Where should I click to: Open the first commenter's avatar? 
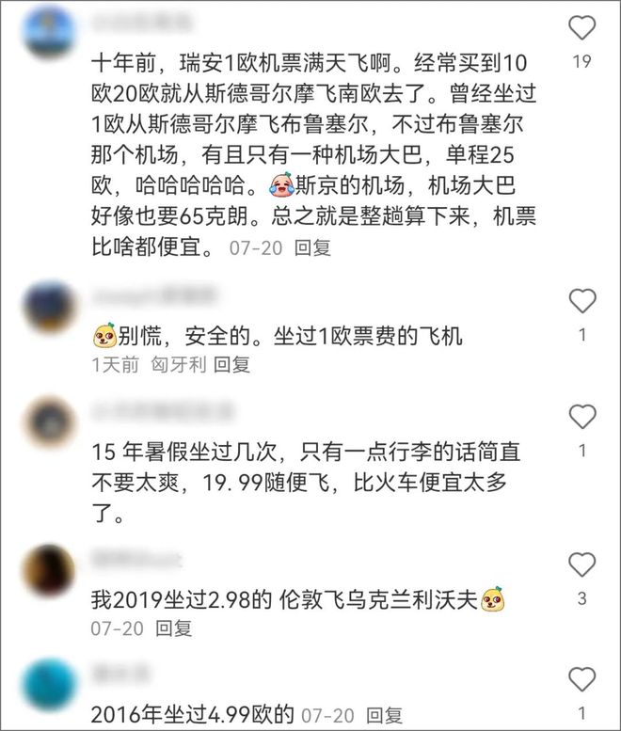click(49, 33)
